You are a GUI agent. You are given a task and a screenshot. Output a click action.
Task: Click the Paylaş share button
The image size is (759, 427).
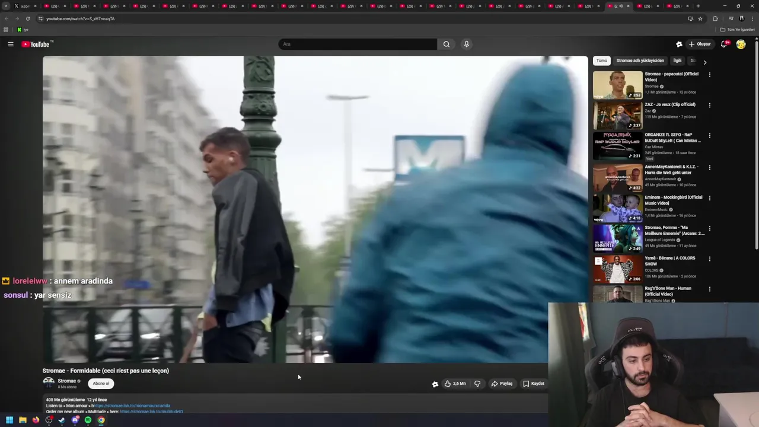(502, 384)
